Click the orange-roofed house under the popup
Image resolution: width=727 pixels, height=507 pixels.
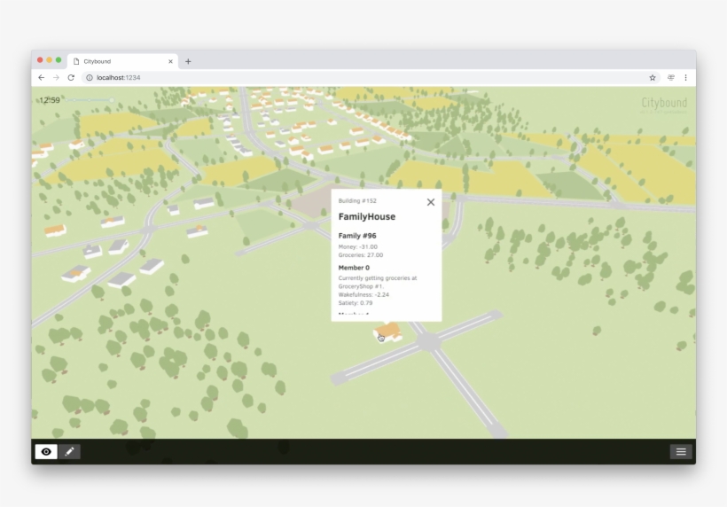coord(388,332)
